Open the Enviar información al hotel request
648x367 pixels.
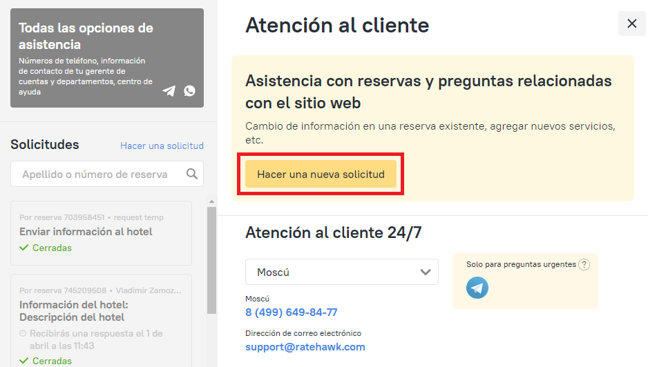[86, 232]
